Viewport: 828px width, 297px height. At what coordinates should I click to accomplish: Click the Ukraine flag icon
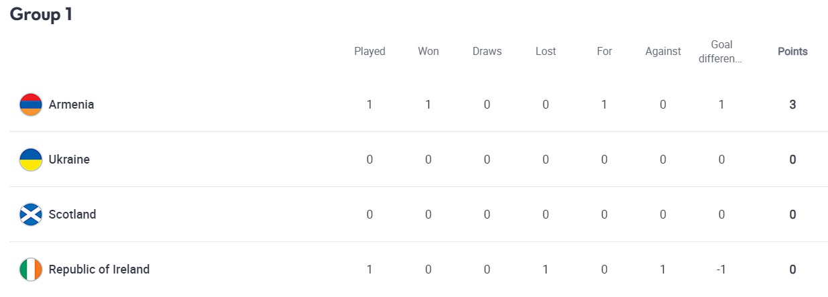coord(31,160)
